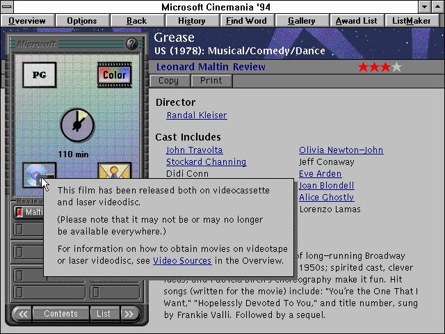Click the Lorenzo Lamas cast name
Viewport: 445px width, 334px height.
click(330, 209)
